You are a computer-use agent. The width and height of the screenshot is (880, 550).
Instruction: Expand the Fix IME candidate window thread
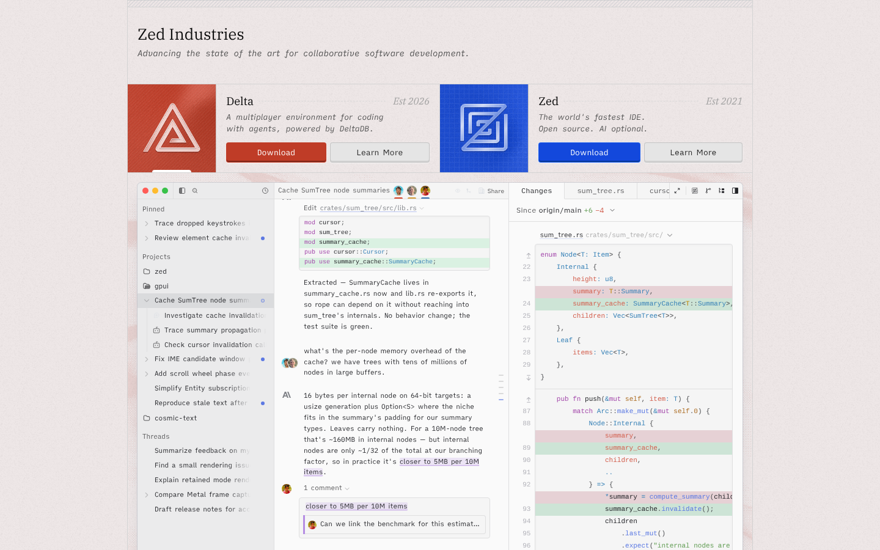(x=147, y=359)
